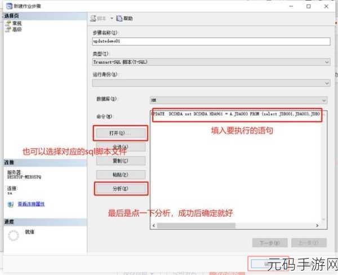Click the 全选 button
The height and width of the screenshot is (275, 338).
[x=121, y=147]
